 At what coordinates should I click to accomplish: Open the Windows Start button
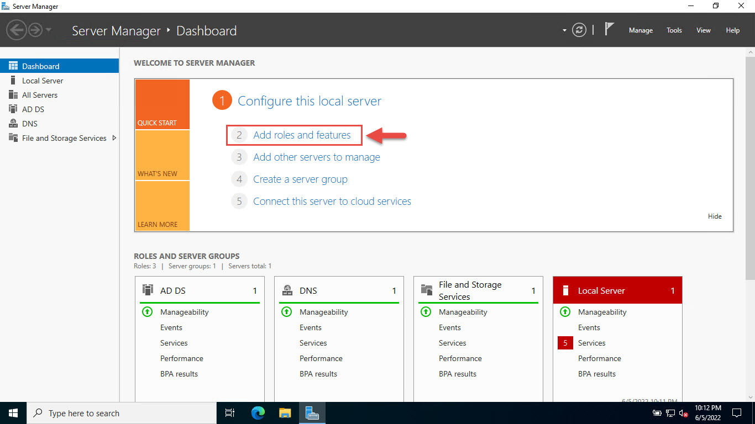coord(13,413)
